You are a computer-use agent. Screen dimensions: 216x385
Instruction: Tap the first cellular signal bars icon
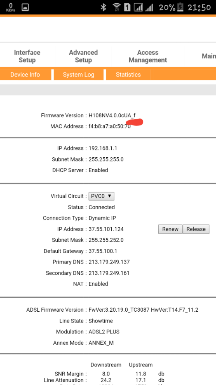138,7
